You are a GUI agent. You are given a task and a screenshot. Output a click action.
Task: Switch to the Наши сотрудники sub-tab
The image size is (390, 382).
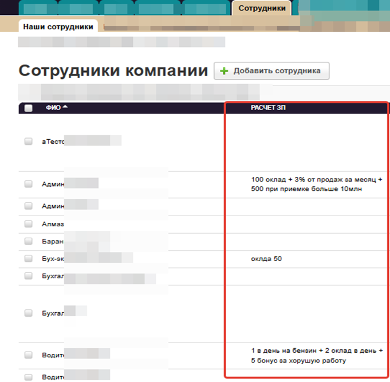58,27
